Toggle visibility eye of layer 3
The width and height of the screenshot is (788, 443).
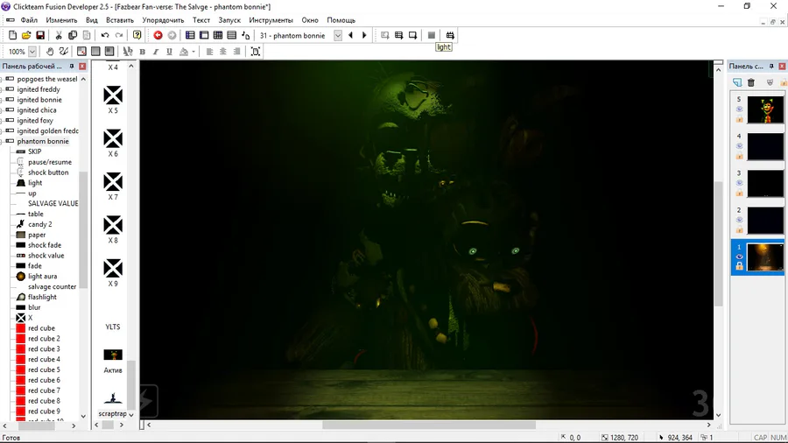click(x=739, y=183)
